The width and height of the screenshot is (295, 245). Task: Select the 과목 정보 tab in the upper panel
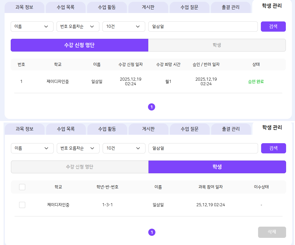(x=24, y=7)
